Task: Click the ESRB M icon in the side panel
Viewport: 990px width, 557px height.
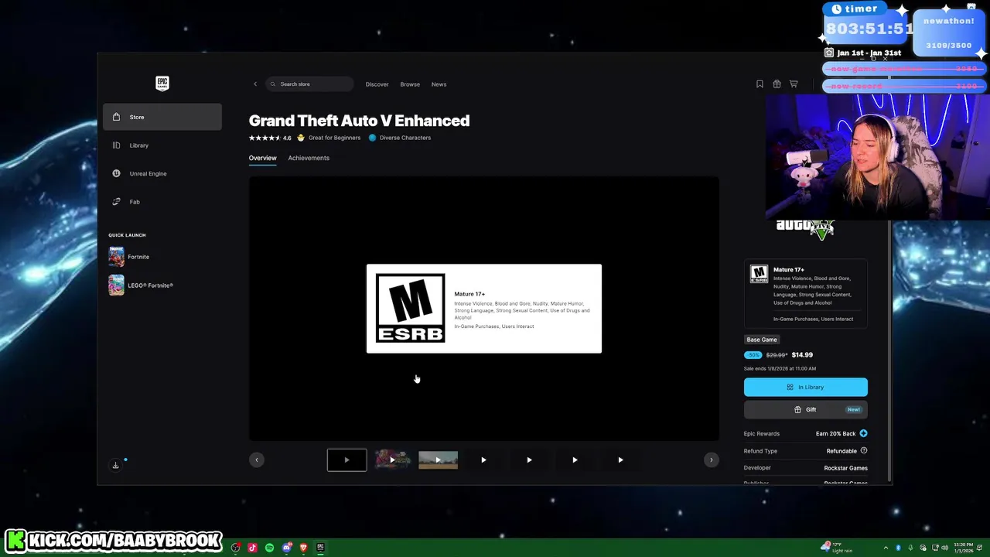Action: pyautogui.click(x=759, y=275)
